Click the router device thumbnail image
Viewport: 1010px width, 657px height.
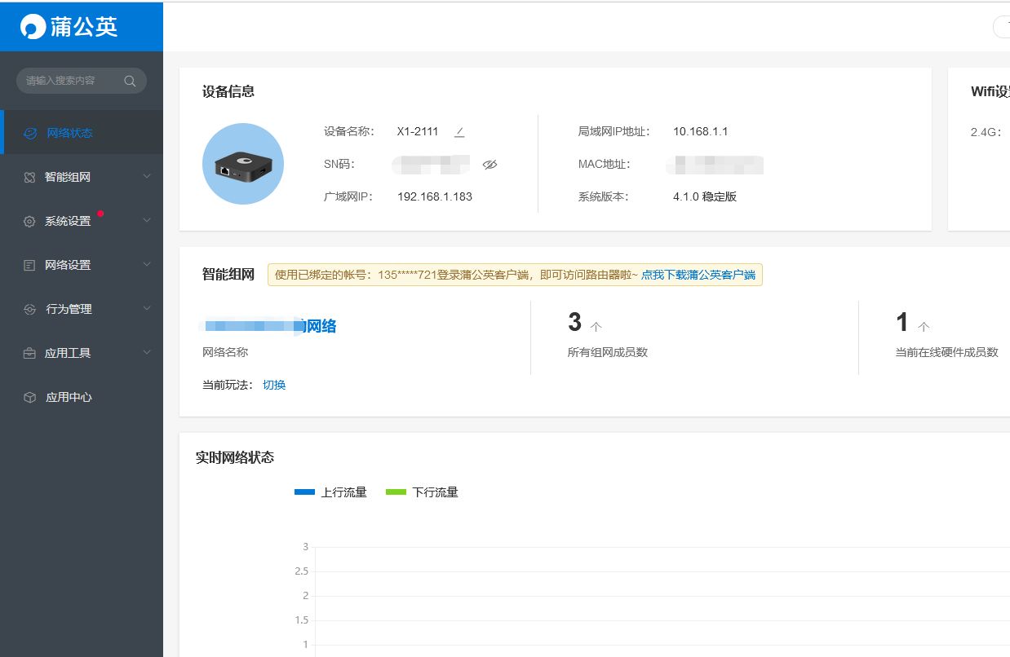(x=243, y=164)
